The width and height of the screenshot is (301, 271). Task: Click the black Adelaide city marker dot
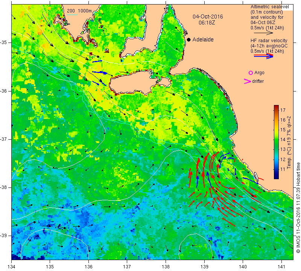point(189,40)
